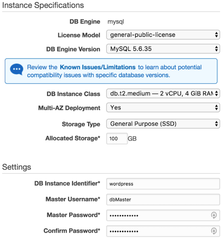Click the DB Instance Identifier field

click(163, 184)
